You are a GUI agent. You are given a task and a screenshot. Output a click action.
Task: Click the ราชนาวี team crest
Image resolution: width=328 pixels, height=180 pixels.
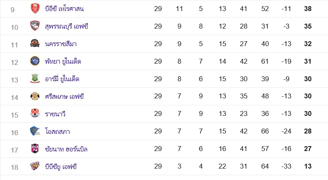pyautogui.click(x=35, y=113)
